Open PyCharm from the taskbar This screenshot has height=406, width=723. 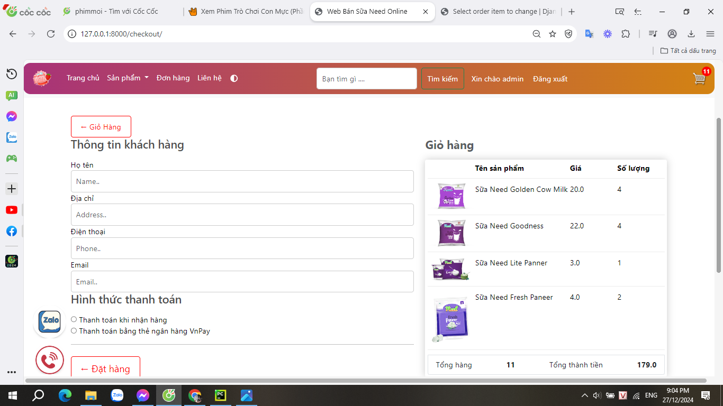221,395
